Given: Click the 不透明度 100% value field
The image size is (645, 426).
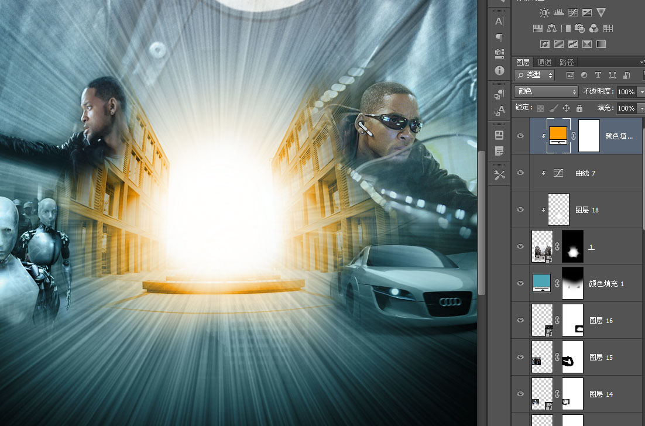Looking at the screenshot, I should (x=626, y=92).
